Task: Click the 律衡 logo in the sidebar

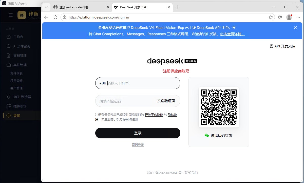Action: 22,15
